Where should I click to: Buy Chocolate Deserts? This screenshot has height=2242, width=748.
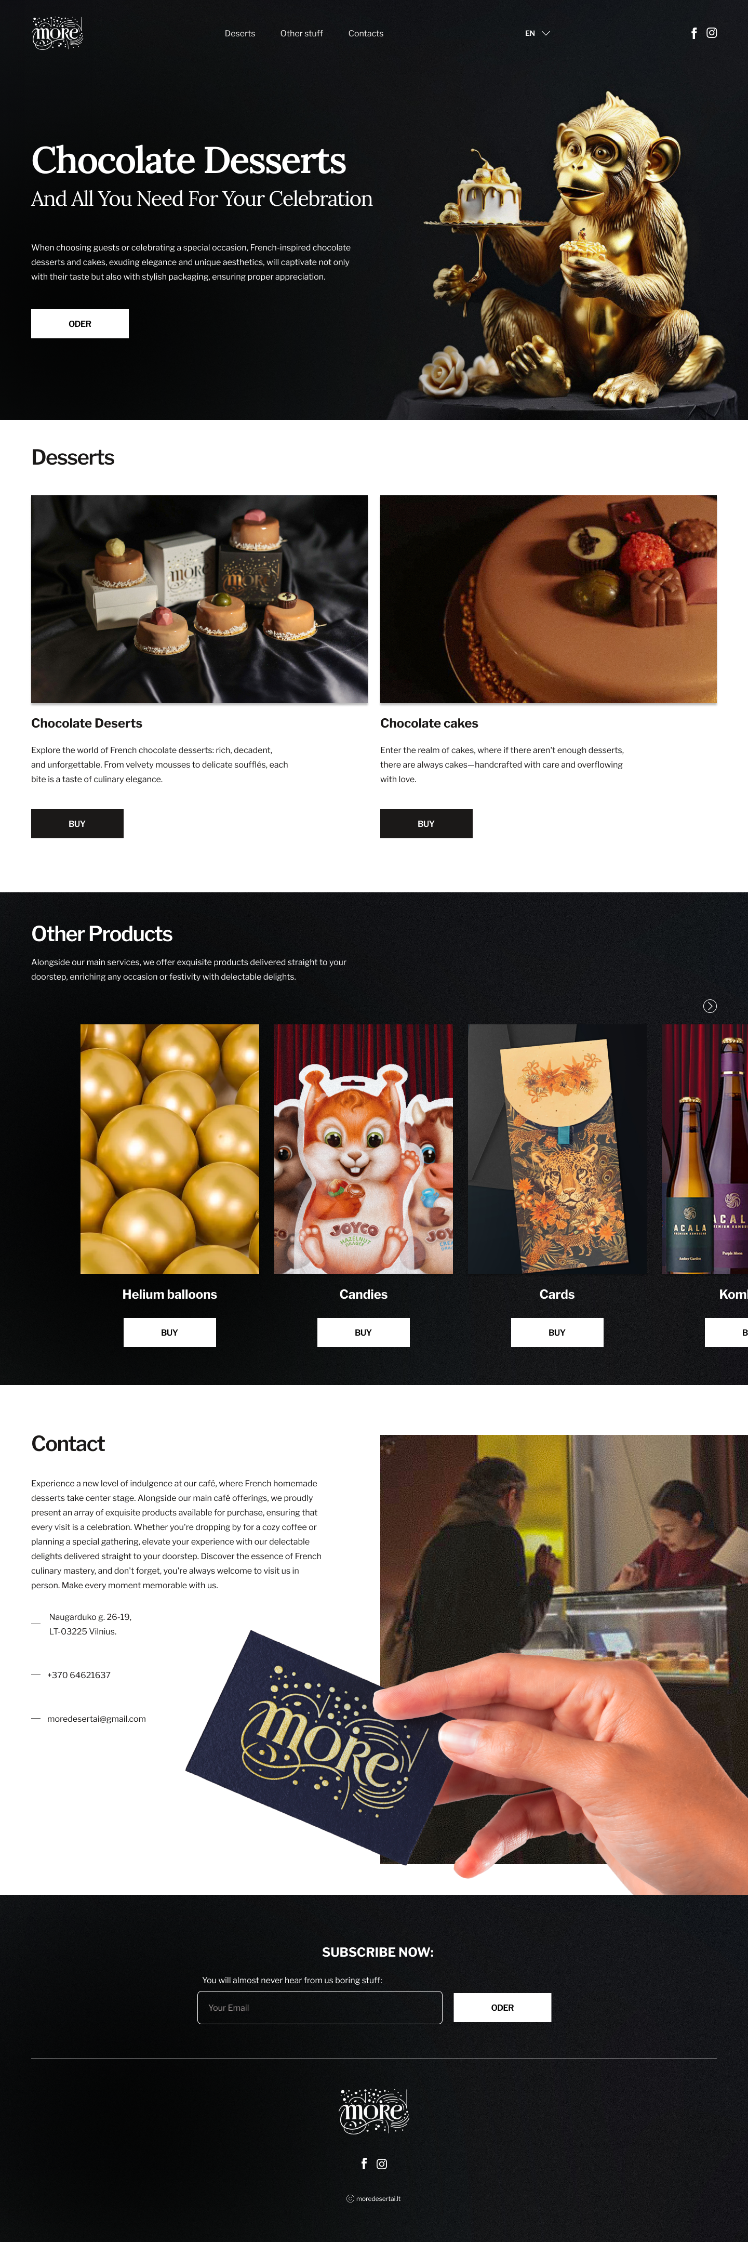77,823
